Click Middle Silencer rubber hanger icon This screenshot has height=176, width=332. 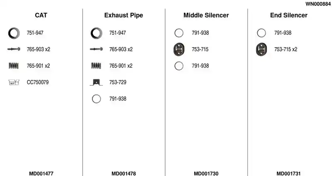(x=179, y=49)
